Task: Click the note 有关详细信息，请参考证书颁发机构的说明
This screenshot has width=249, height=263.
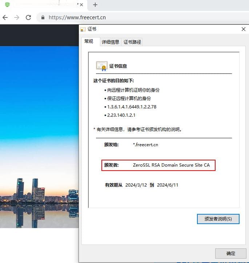Action: point(139,129)
